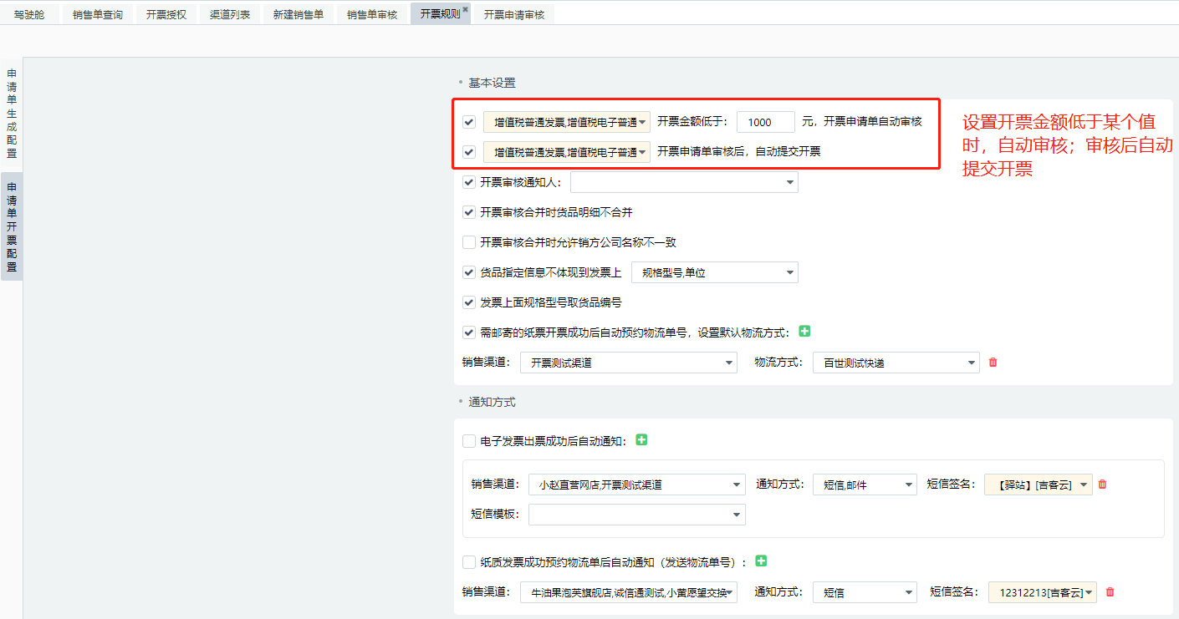Screen dimensions: 1179x619
Task: Expand the 规格型号,单位 dropdown
Action: tap(714, 272)
